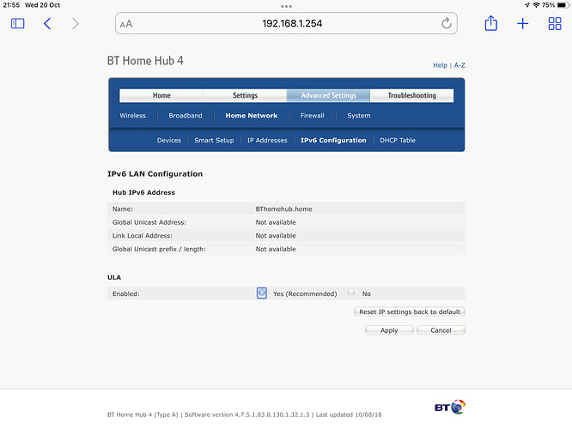Open the DHCP Table subpage

[398, 141]
